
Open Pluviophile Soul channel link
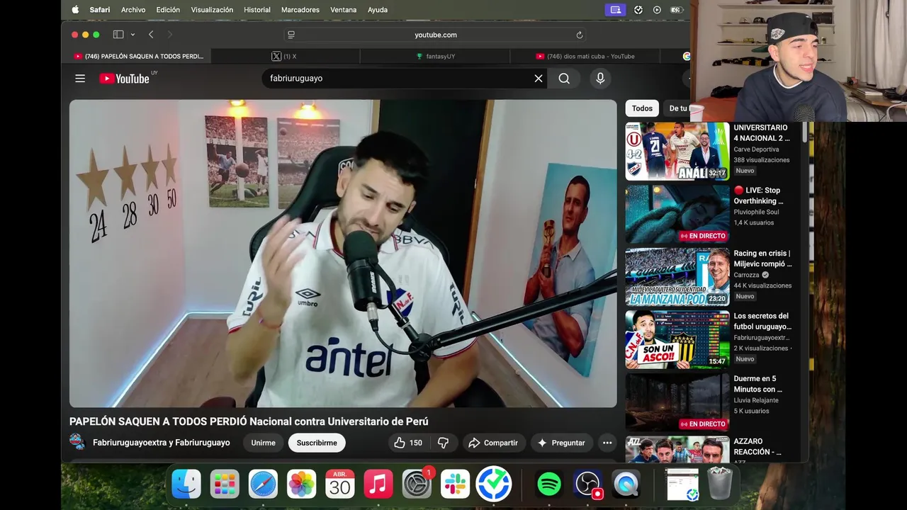(756, 212)
